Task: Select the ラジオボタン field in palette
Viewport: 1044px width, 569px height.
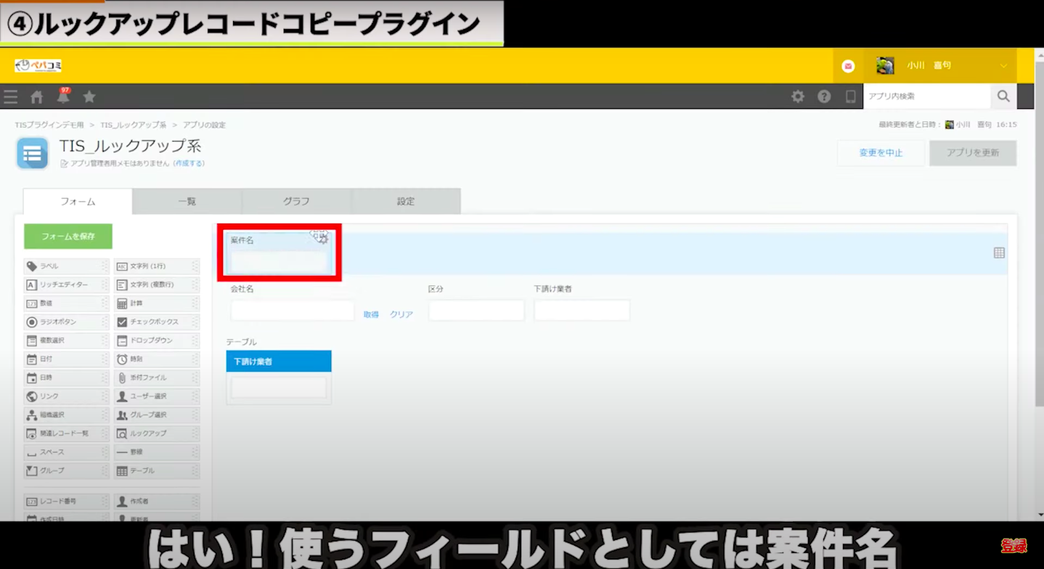Action: click(66, 322)
